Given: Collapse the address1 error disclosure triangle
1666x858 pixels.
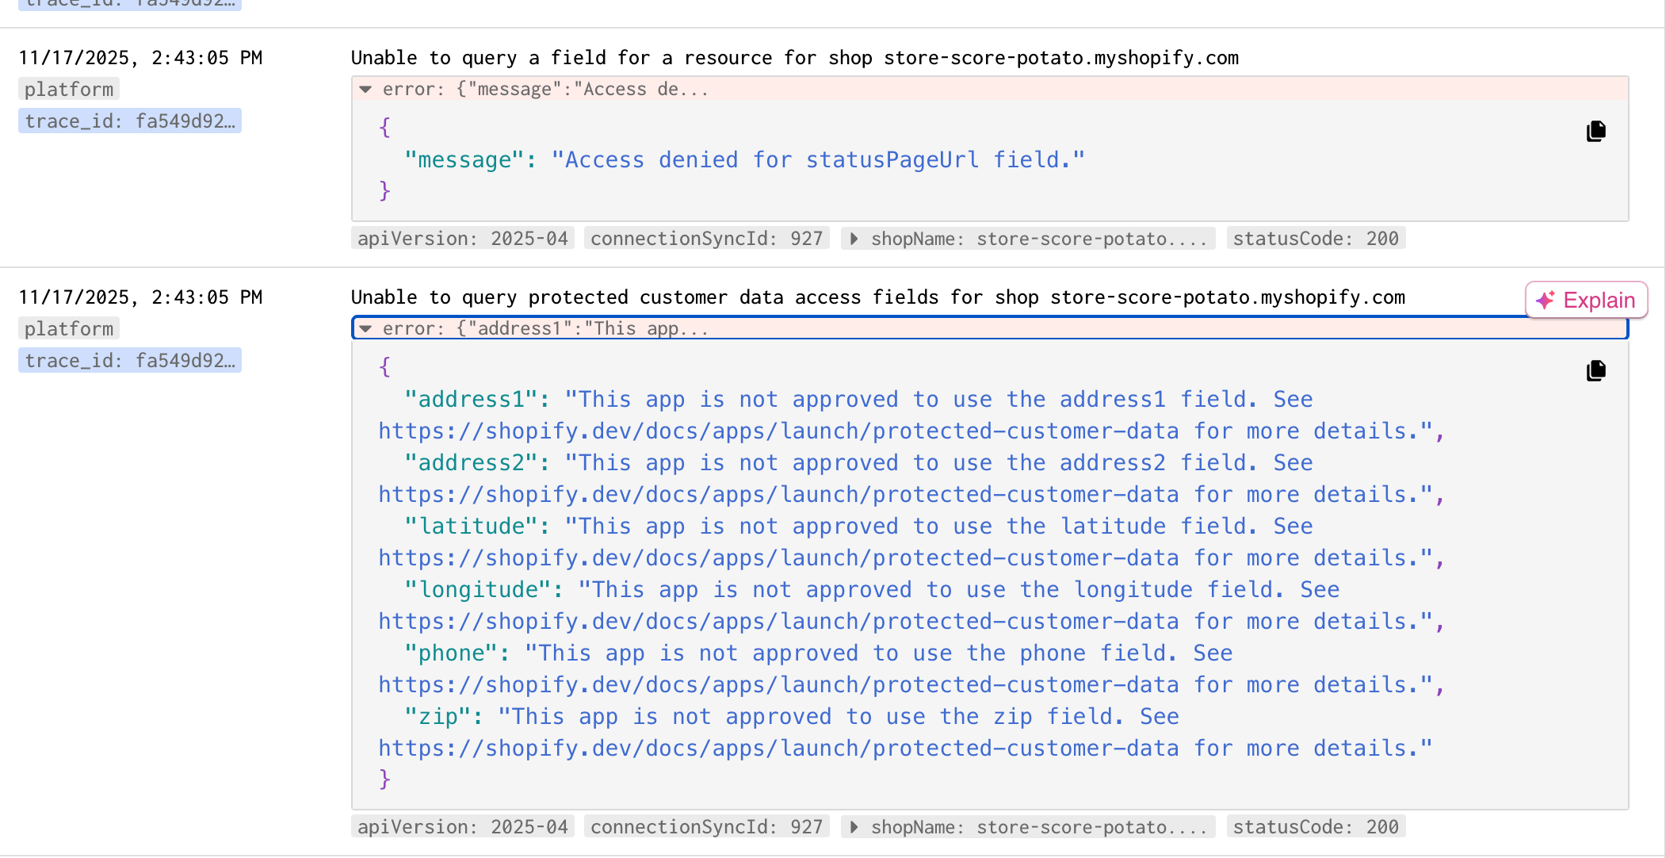Looking at the screenshot, I should click(x=365, y=329).
